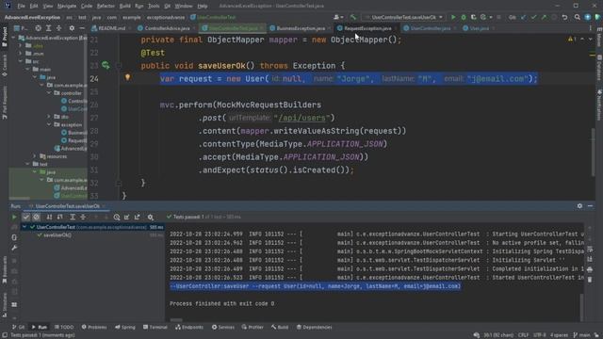Expand the resources folder in tree

[x=35, y=156]
